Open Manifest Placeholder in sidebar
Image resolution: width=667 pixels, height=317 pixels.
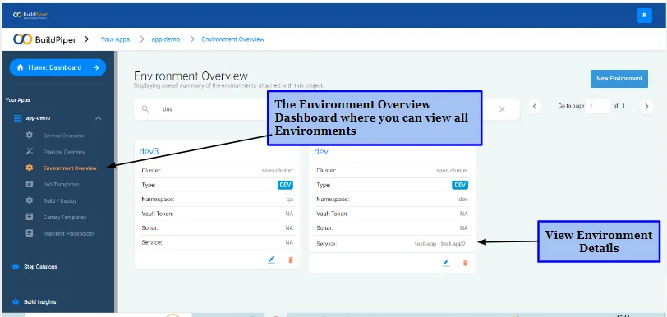pos(68,233)
